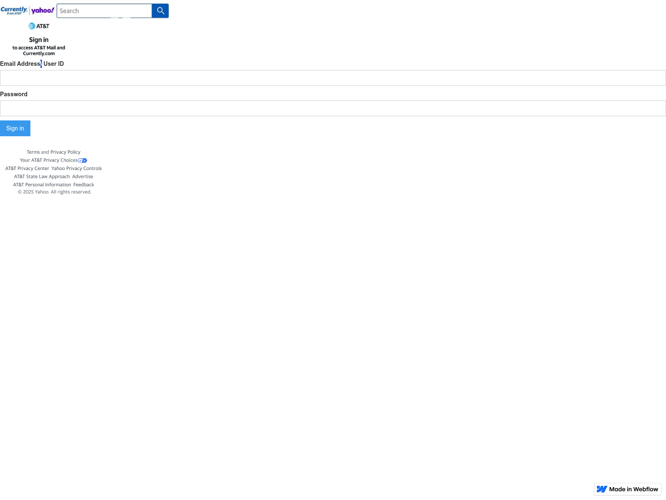Open the Privacy Policy link
The height and width of the screenshot is (500, 666).
[x=65, y=152]
